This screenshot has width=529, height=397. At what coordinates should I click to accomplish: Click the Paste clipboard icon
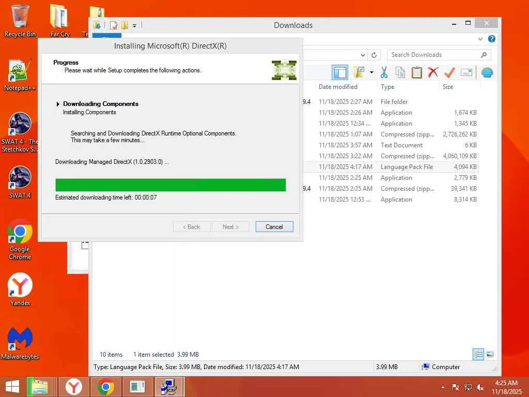click(417, 72)
